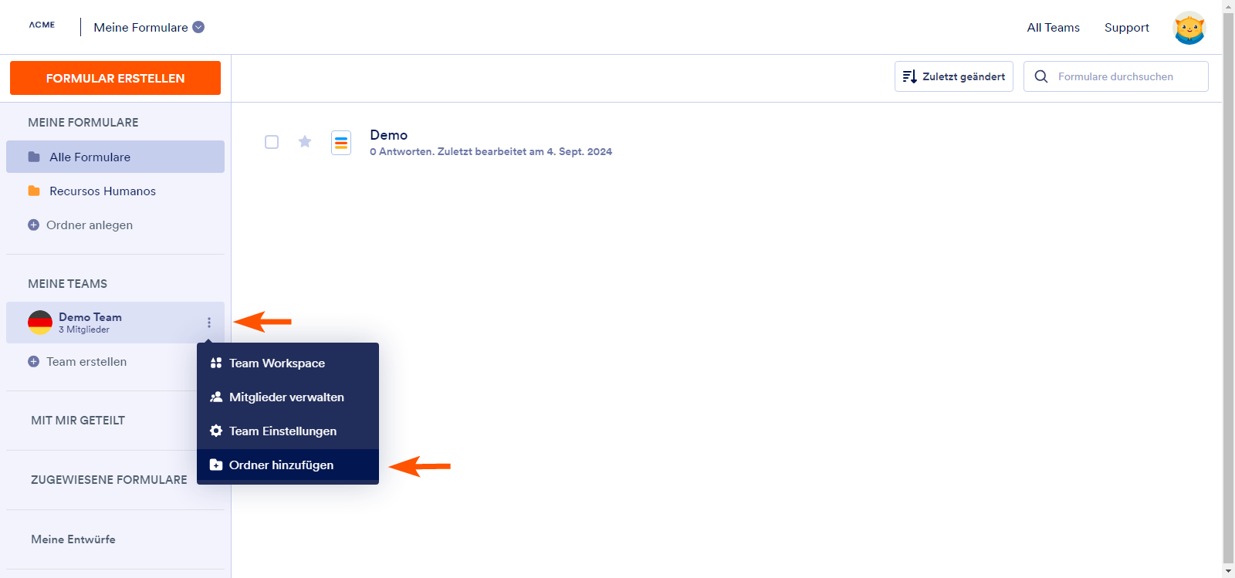Viewport: 1235px width, 578px height.
Task: Open ZUGEWIESENE FORMULARE section
Action: (109, 480)
